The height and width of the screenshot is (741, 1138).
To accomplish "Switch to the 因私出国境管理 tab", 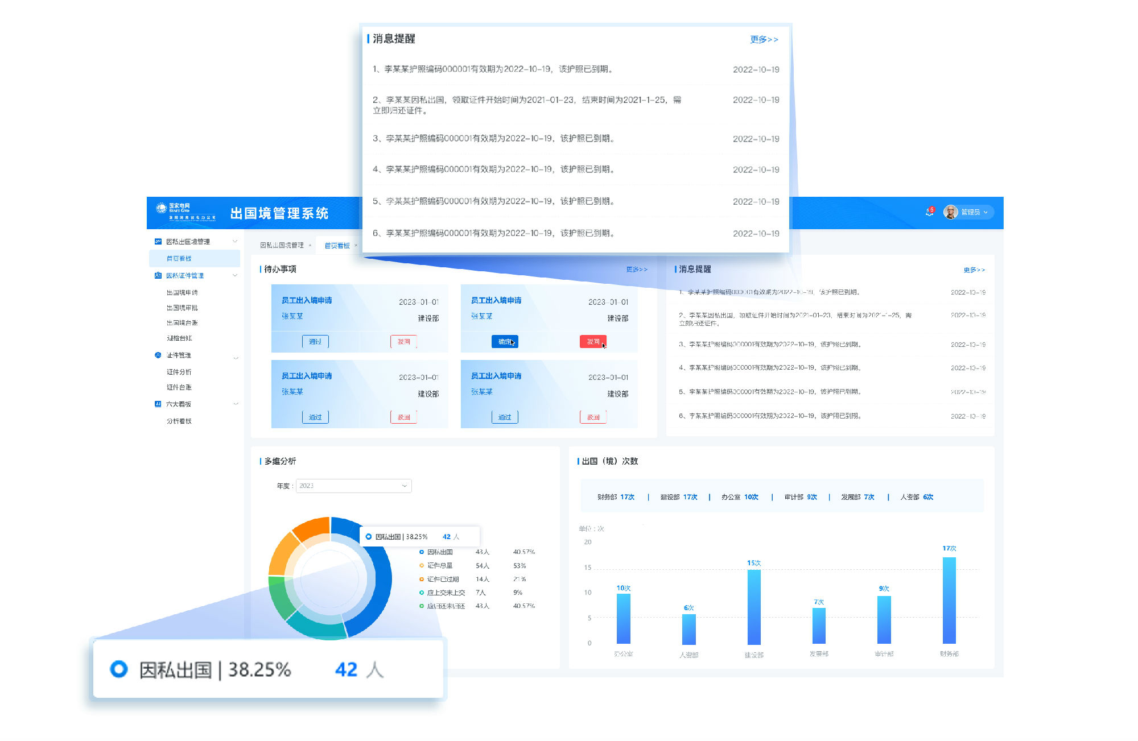I will 282,246.
